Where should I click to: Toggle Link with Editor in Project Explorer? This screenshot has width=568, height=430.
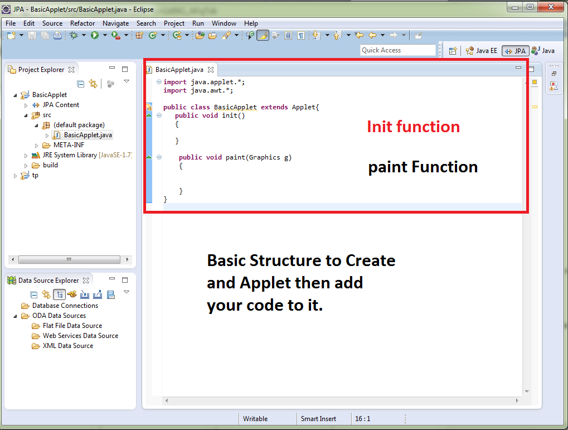click(93, 84)
